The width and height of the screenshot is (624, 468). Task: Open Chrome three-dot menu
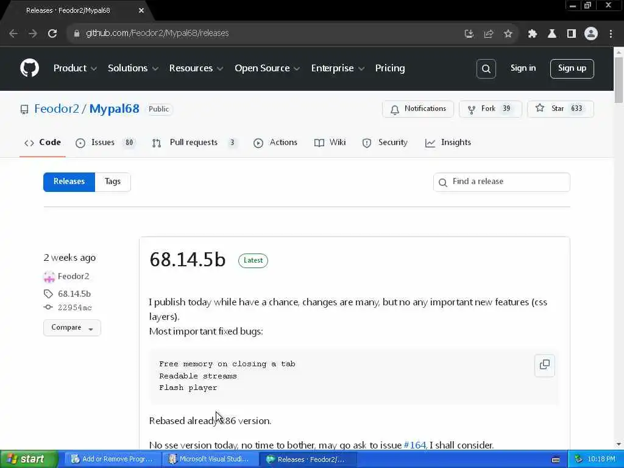pos(611,34)
